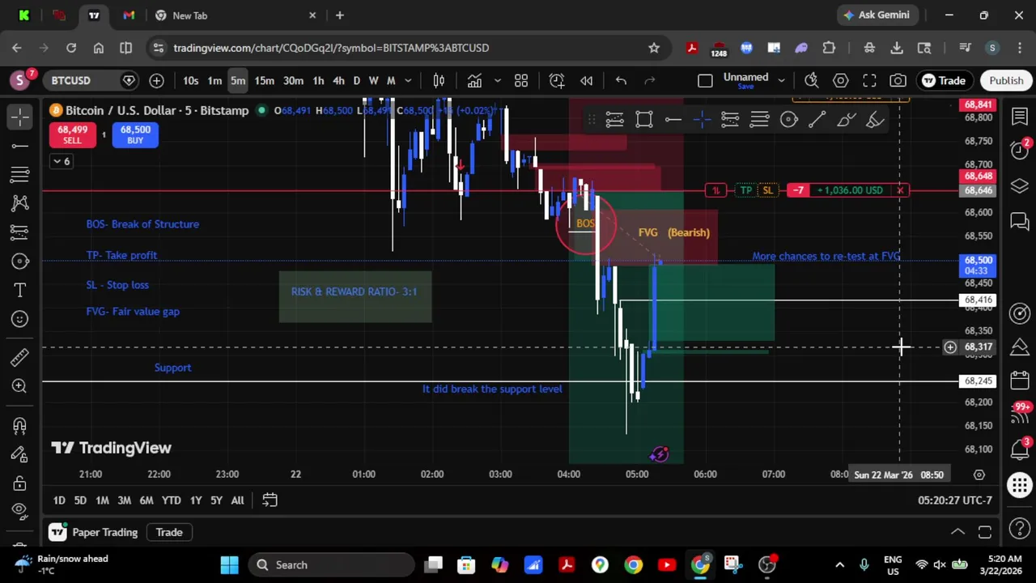Open the BTCUSD symbol search box
Image resolution: width=1036 pixels, height=583 pixels.
pos(80,80)
